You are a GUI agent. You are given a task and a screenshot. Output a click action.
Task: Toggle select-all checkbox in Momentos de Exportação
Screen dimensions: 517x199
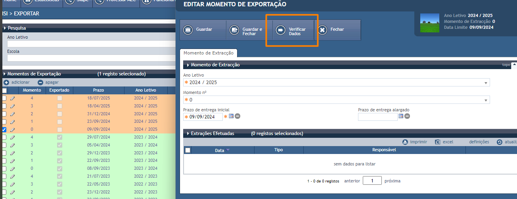pos(4,90)
